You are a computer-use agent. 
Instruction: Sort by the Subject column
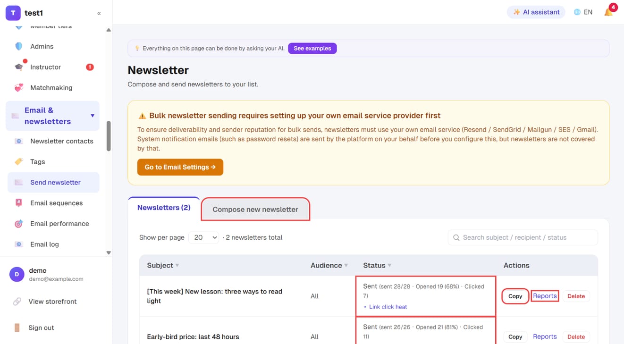coord(163,265)
